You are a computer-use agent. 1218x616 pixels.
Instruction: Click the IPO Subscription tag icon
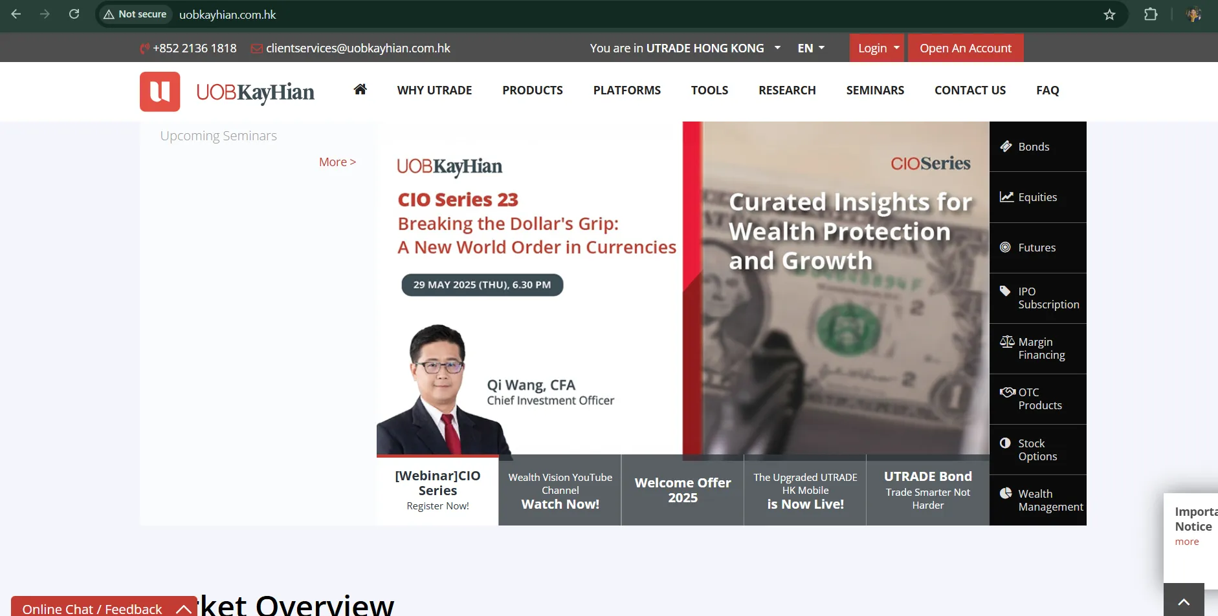(x=1005, y=291)
